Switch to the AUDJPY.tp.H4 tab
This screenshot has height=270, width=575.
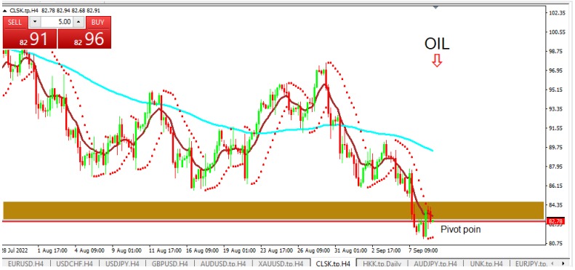pyautogui.click(x=435, y=263)
